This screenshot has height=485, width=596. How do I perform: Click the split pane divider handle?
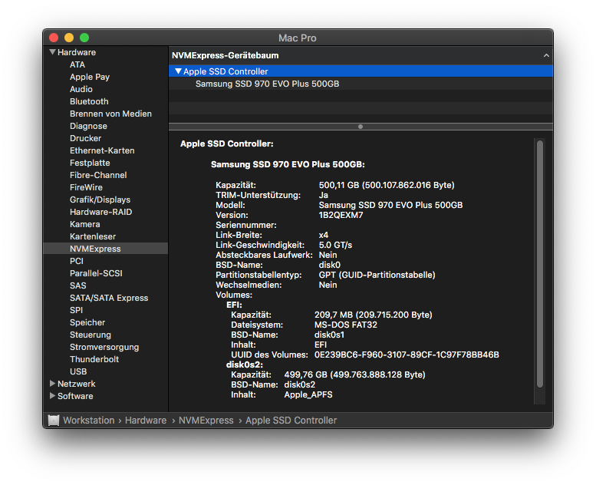click(361, 127)
